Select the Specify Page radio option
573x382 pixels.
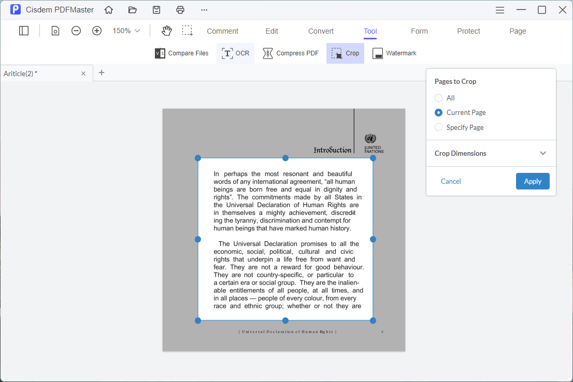[439, 127]
